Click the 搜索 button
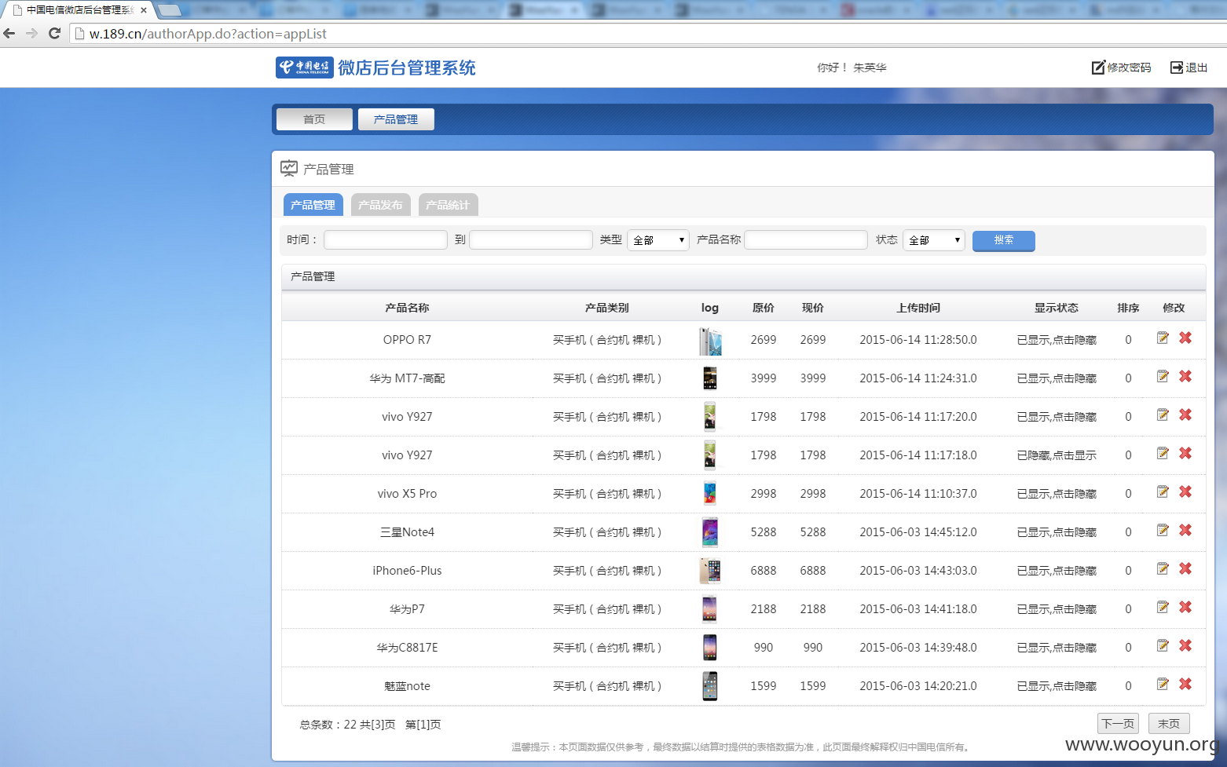The image size is (1227, 767). point(1003,240)
